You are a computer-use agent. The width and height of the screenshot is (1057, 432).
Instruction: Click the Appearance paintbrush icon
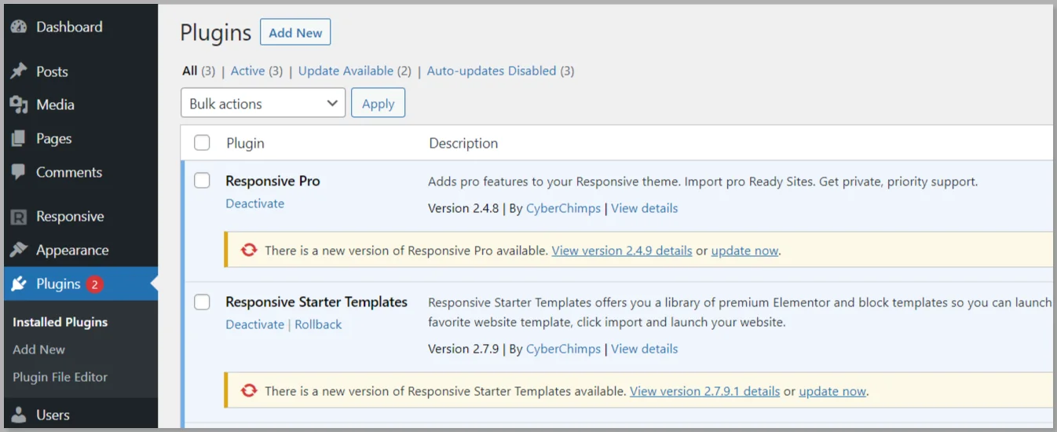tap(19, 251)
